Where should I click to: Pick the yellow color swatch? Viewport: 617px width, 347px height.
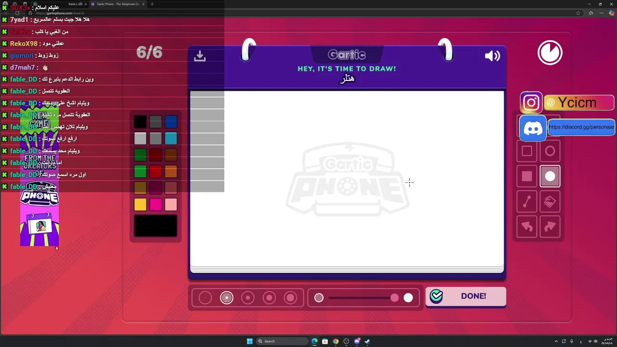(x=140, y=204)
